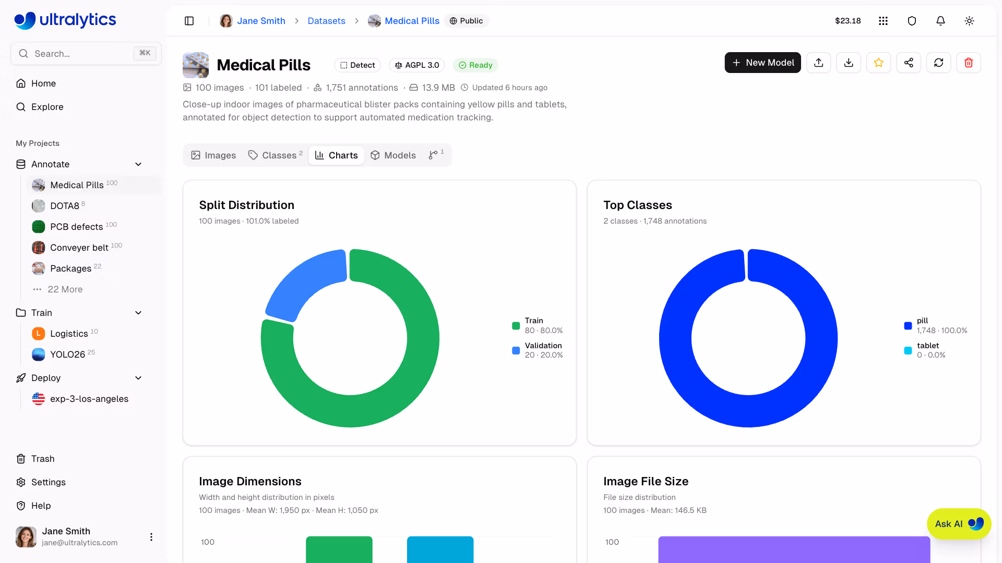Image resolution: width=1002 pixels, height=563 pixels.
Task: Click the Logistics project icon
Action: 39,334
